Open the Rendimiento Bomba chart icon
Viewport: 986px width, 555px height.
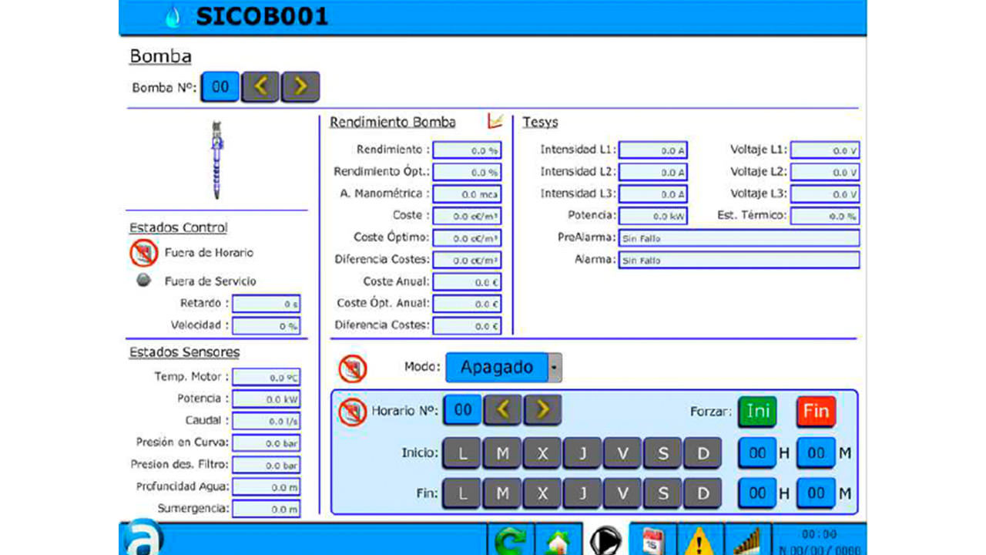click(495, 121)
